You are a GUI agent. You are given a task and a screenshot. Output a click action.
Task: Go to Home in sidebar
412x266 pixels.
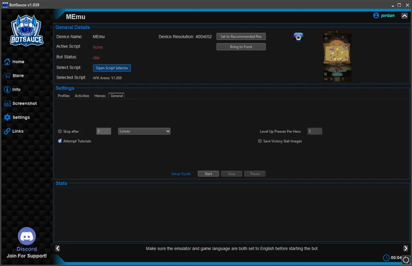click(14, 62)
